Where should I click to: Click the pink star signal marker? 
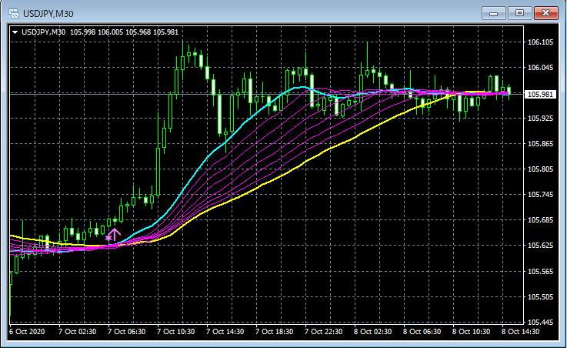click(108, 238)
